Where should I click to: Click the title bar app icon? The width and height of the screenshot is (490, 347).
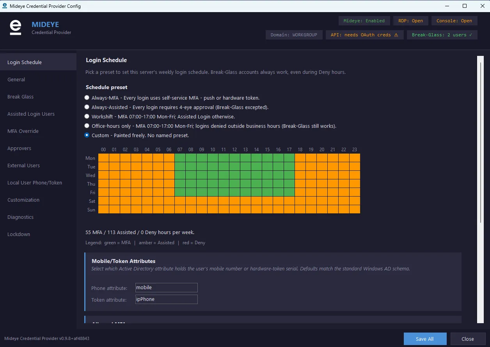point(5,6)
